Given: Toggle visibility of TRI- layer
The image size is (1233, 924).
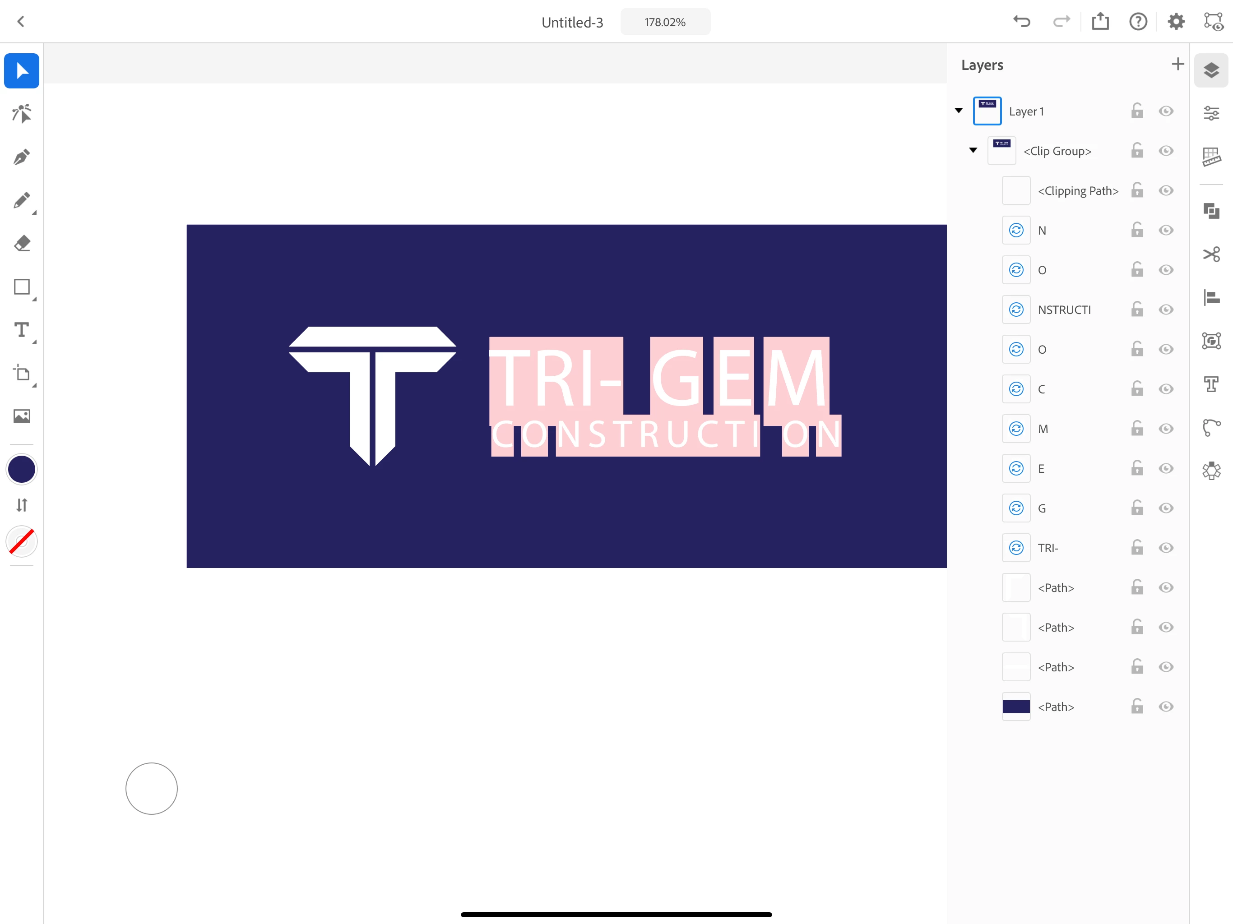Looking at the screenshot, I should [1166, 548].
